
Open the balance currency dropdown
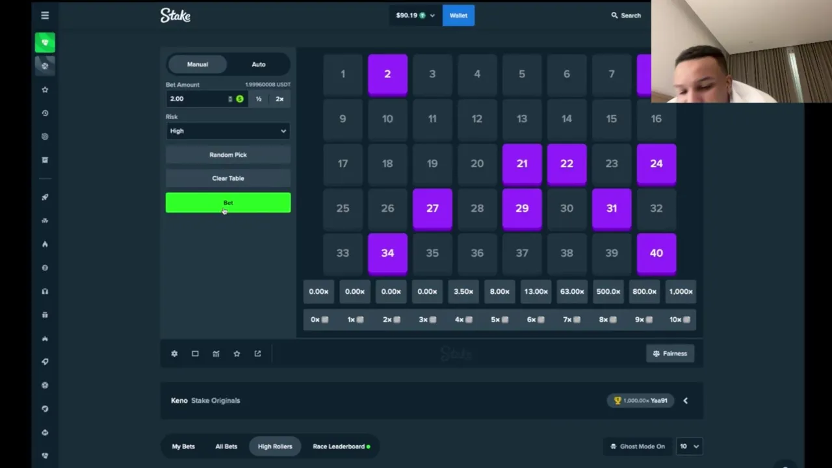pyautogui.click(x=415, y=15)
